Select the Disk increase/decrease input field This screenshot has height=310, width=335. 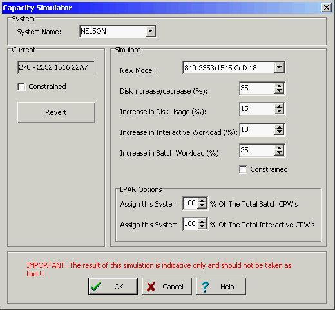click(x=257, y=88)
